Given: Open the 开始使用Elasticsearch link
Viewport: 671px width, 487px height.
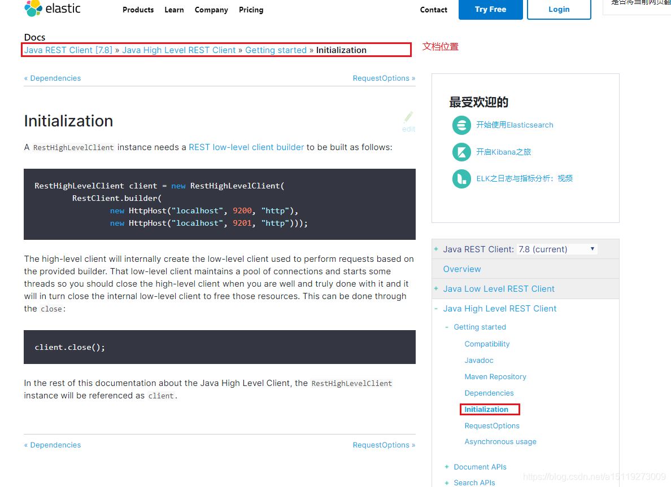Looking at the screenshot, I should tap(515, 125).
